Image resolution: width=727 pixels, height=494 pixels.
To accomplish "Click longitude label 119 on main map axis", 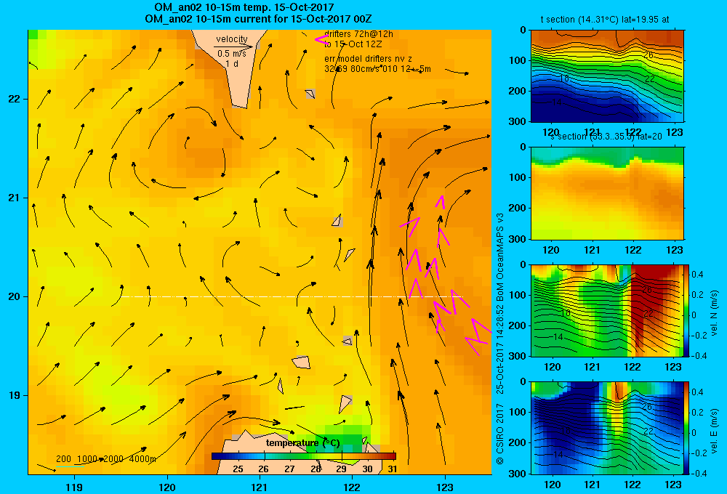I will coord(74,487).
